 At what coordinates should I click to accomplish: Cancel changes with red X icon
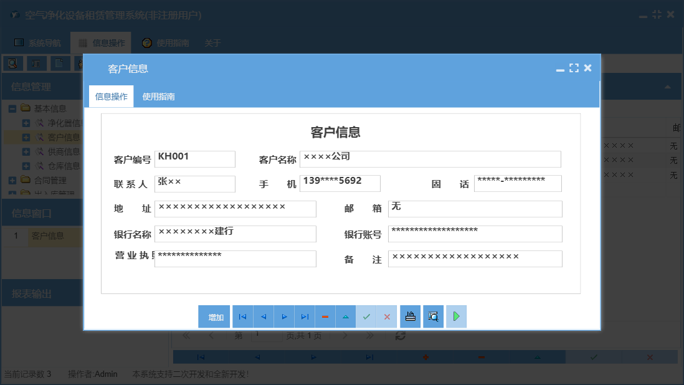tap(387, 316)
